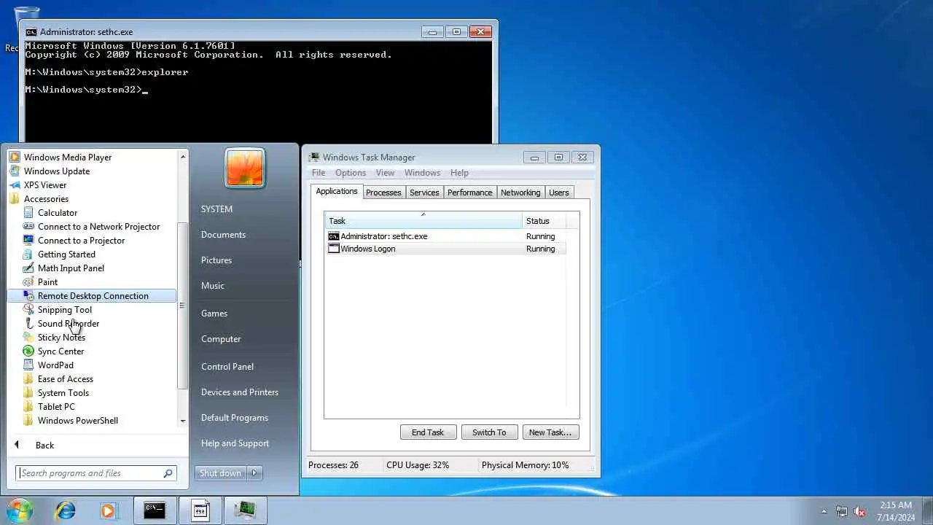Click the user account picture in Start menu

[245, 168]
